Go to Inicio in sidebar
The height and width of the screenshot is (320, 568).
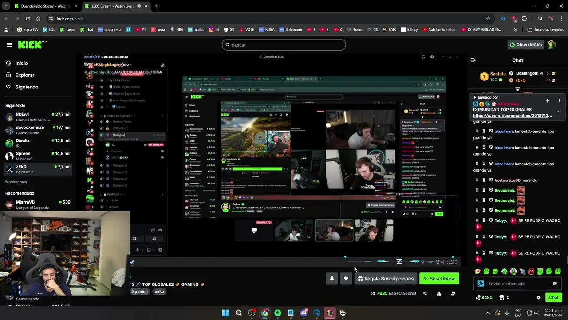point(21,63)
